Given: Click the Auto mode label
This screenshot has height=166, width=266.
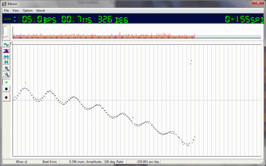Looking at the screenshot, I should pos(8,19).
